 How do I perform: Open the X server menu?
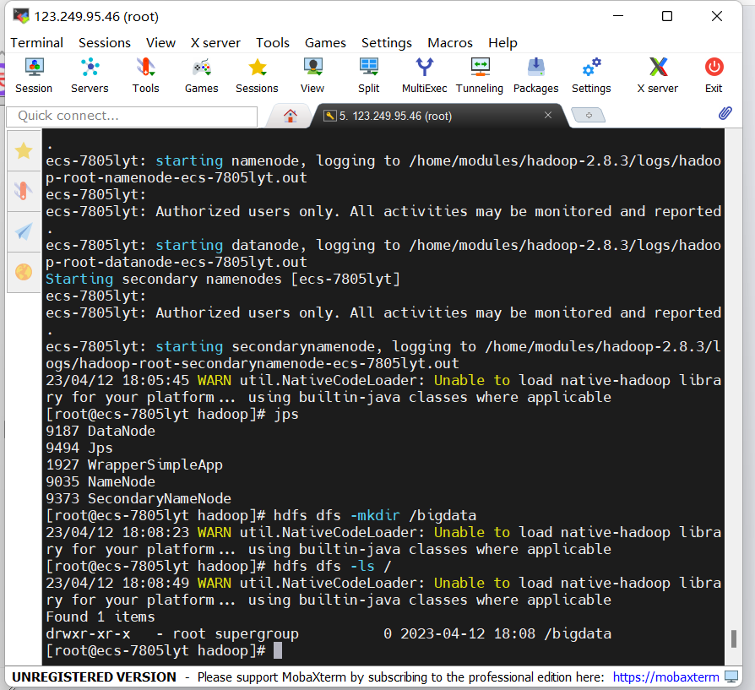(x=215, y=43)
